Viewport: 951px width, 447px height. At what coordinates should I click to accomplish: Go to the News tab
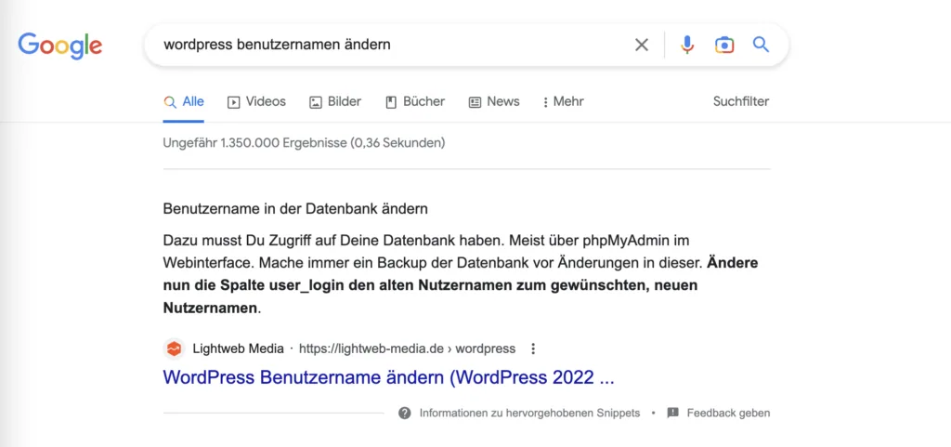494,102
